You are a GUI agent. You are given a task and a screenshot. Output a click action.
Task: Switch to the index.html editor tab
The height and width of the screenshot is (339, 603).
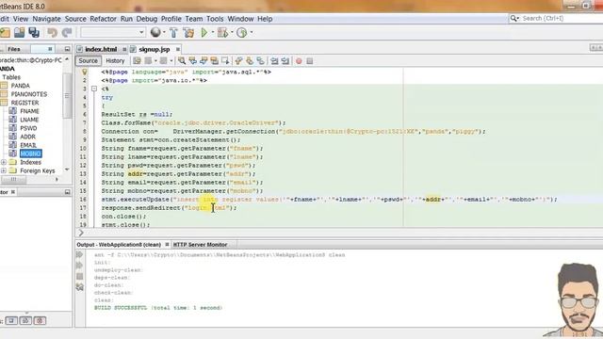101,49
